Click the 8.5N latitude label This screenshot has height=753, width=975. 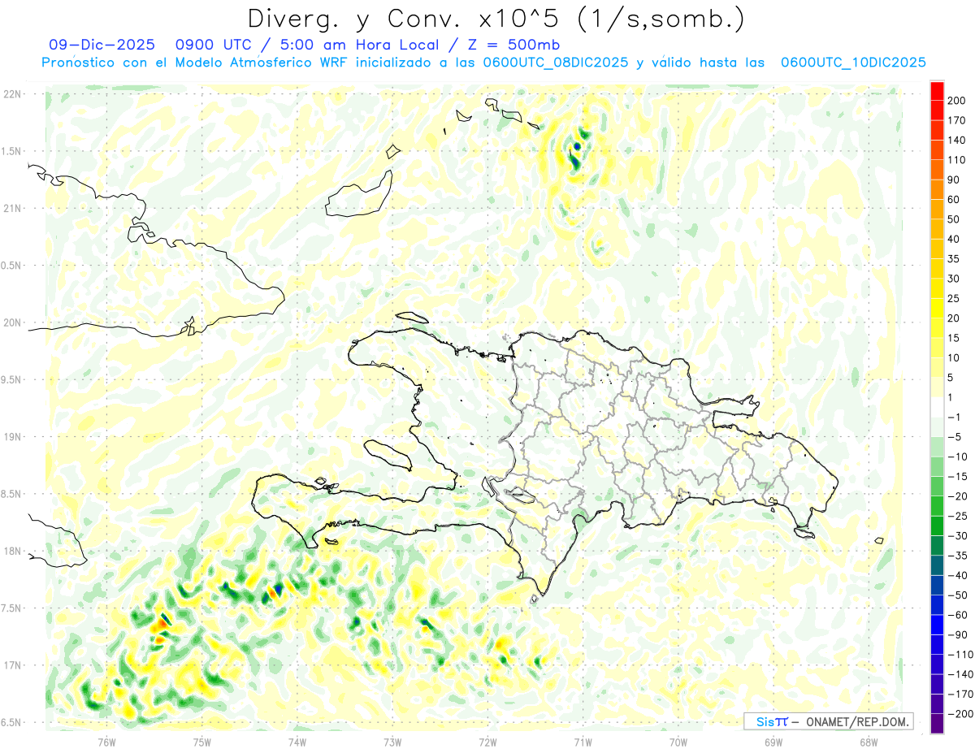12,494
